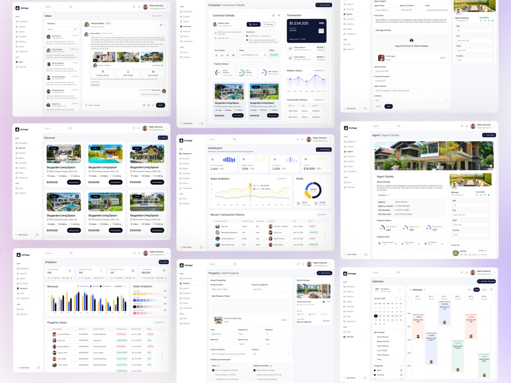Image resolution: width=511 pixels, height=383 pixels.
Task: Open Property Views Last Month dropdown in Analytics
Action: (159, 322)
